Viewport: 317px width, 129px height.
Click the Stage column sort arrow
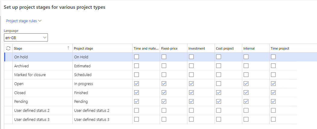(68, 48)
